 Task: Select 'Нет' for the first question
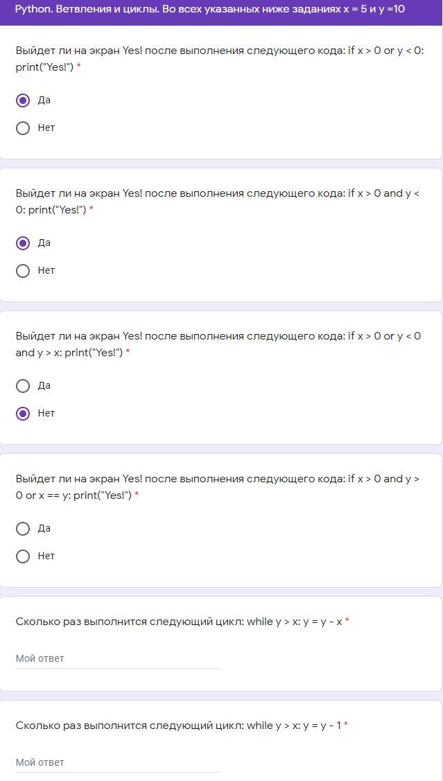pyautogui.click(x=23, y=128)
